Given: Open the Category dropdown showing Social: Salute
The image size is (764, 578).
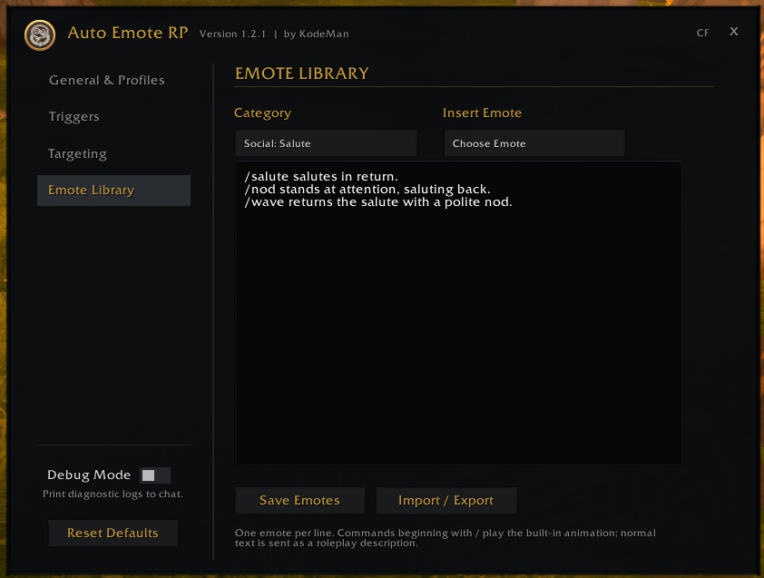Looking at the screenshot, I should (326, 143).
